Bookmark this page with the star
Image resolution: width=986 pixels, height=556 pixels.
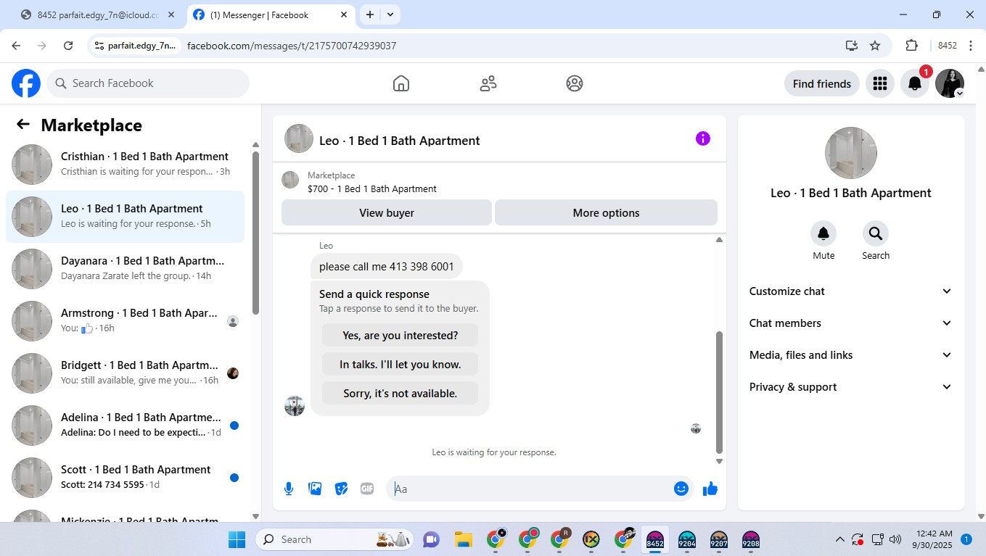875,46
